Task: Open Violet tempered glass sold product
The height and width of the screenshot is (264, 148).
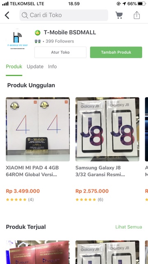Action: click(x=38, y=252)
